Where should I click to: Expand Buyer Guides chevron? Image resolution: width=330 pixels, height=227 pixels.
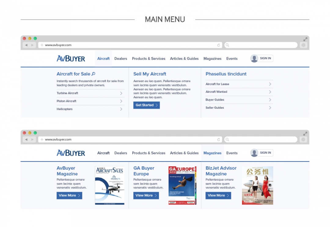click(x=270, y=100)
